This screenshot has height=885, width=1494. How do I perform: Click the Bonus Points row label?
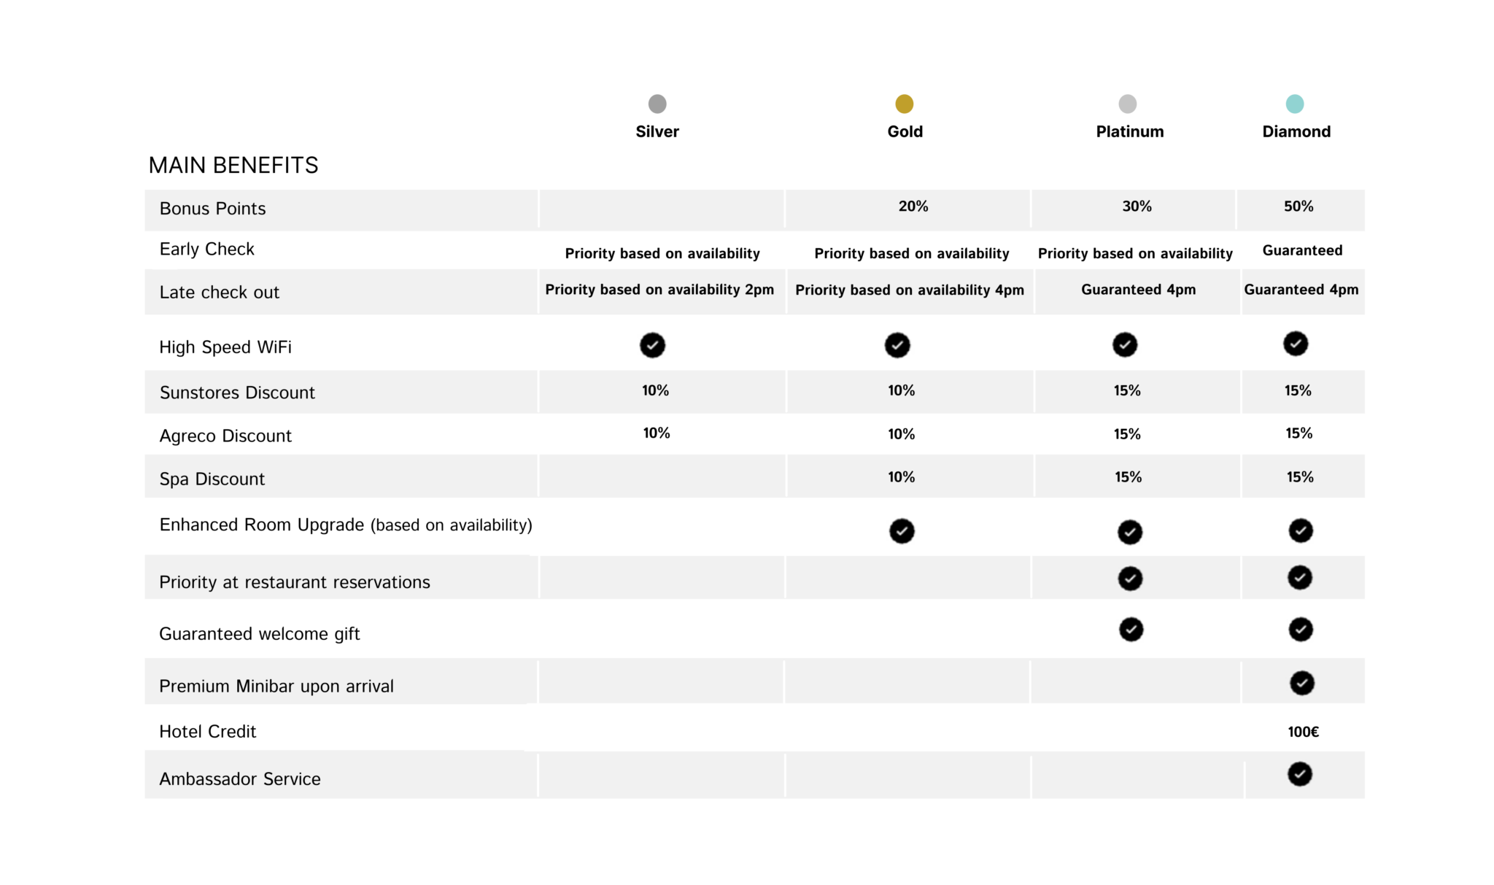pyautogui.click(x=212, y=209)
